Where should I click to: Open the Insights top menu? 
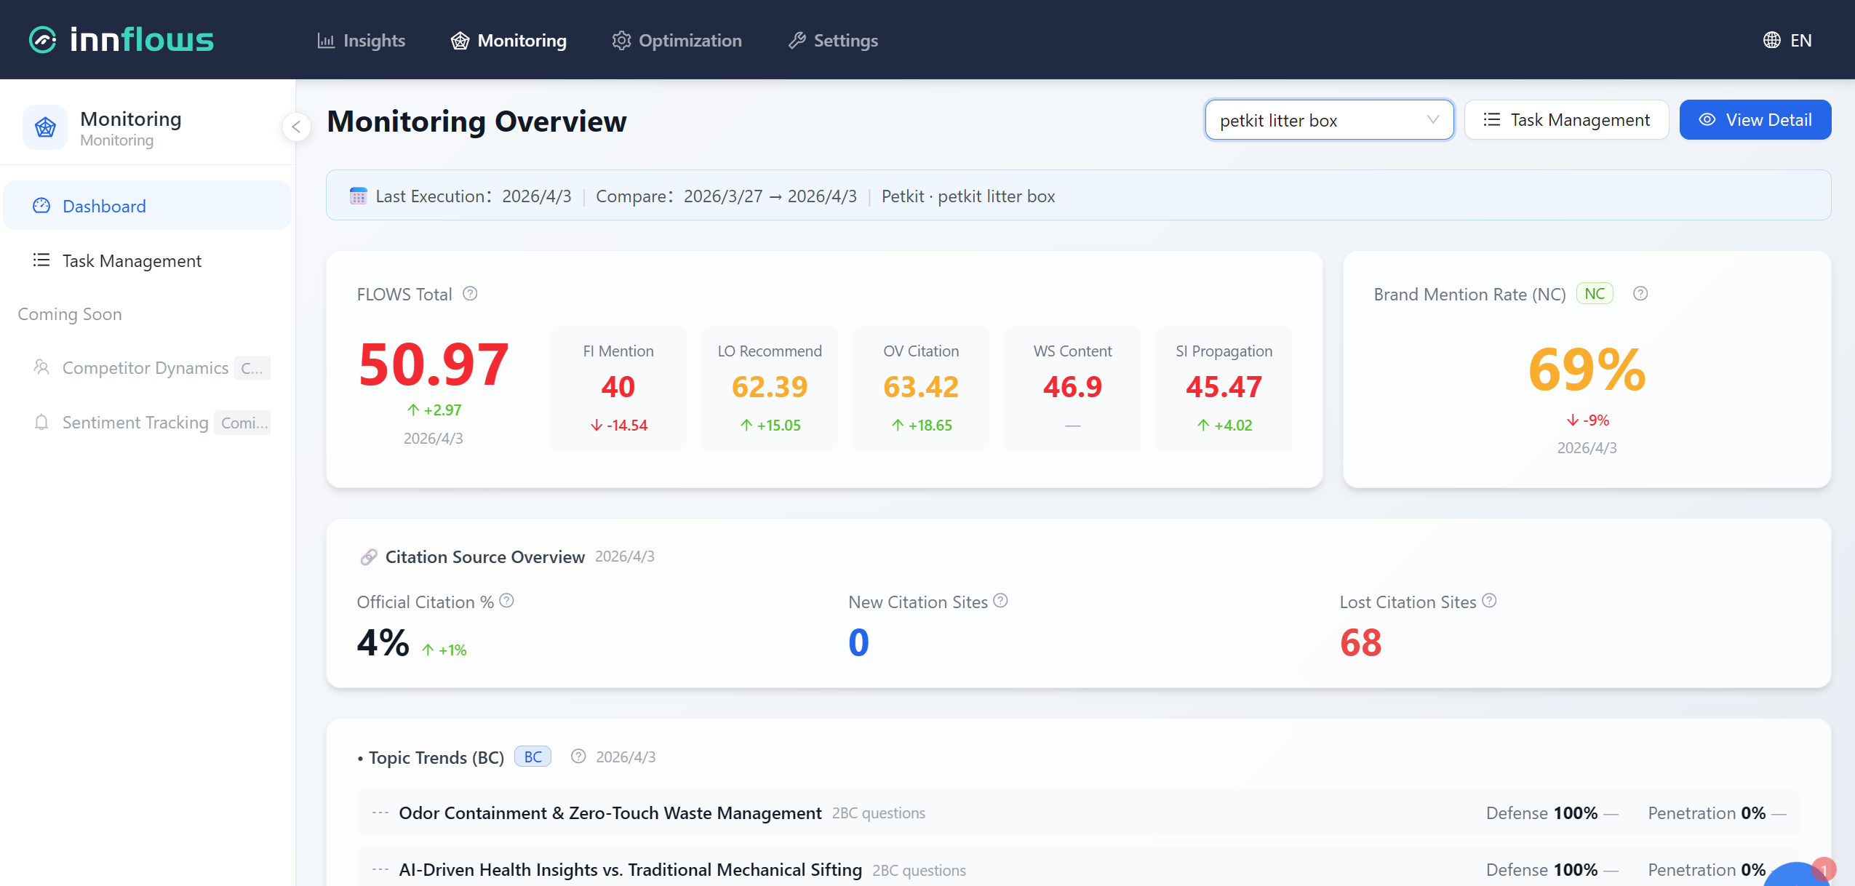[x=362, y=41]
